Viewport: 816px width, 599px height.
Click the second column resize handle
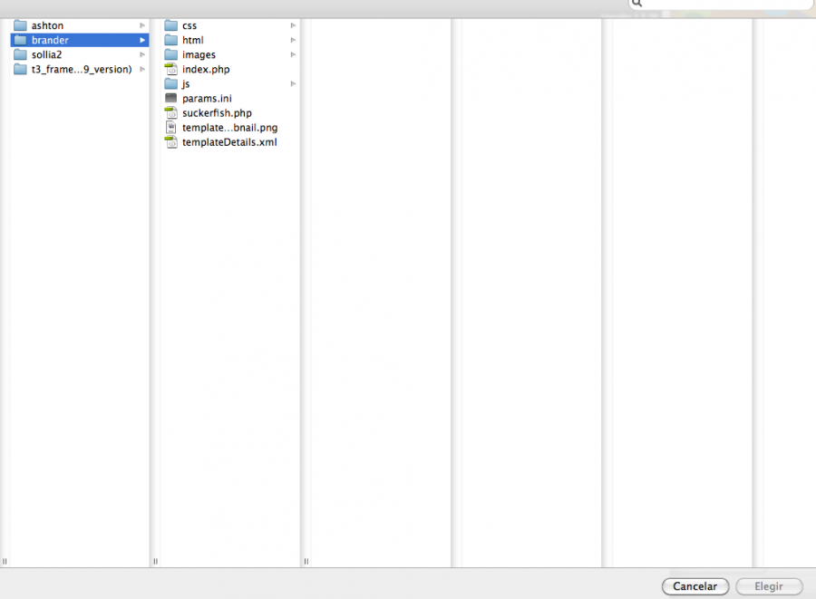156,561
